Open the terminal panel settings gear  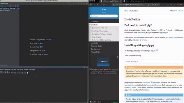(84, 67)
